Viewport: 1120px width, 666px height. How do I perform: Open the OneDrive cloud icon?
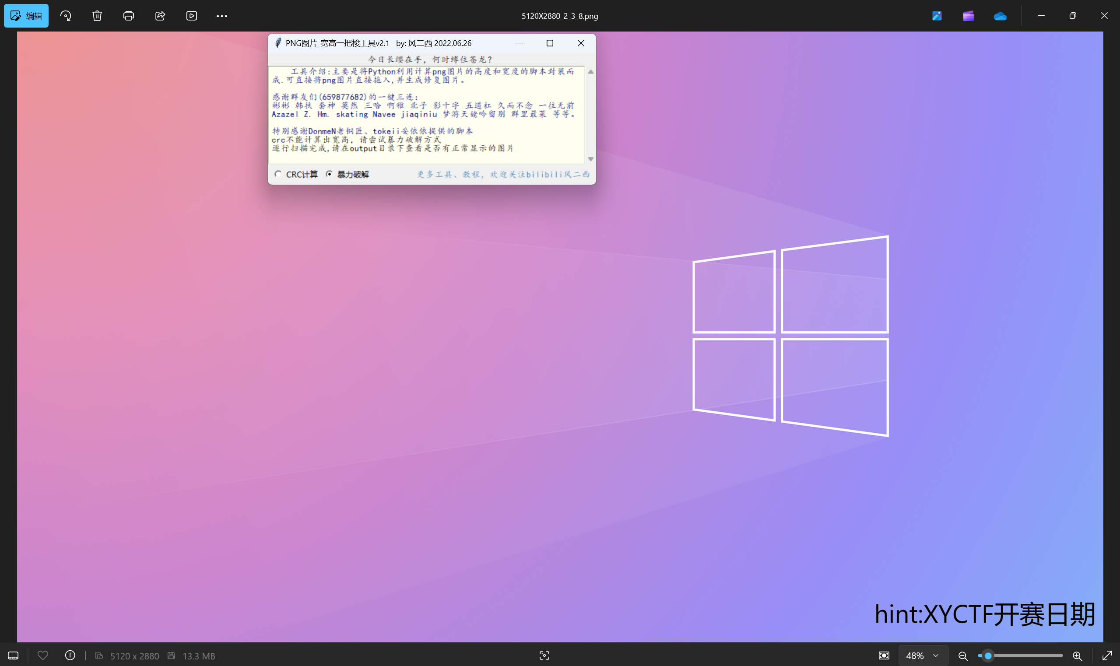(1000, 16)
